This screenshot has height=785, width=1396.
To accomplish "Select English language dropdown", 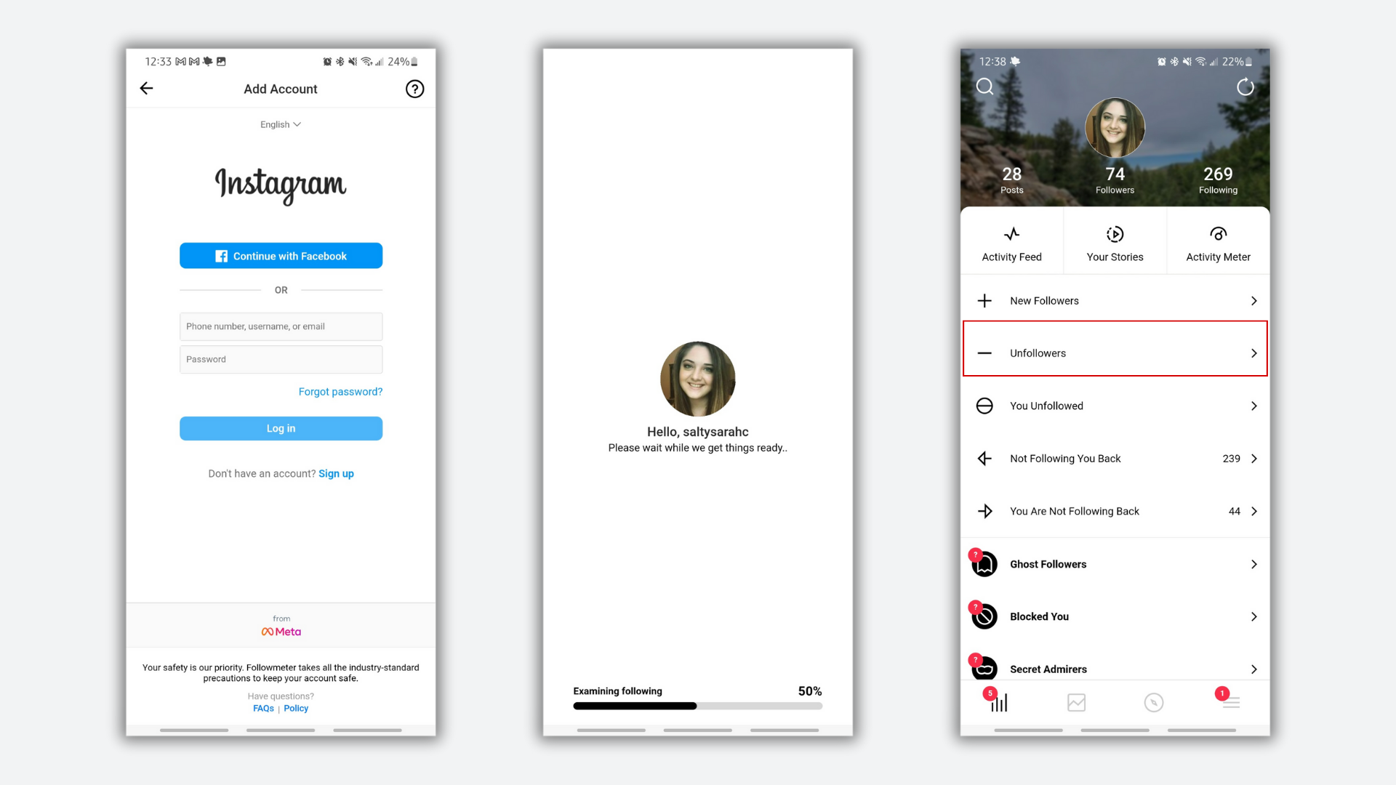I will point(280,124).
